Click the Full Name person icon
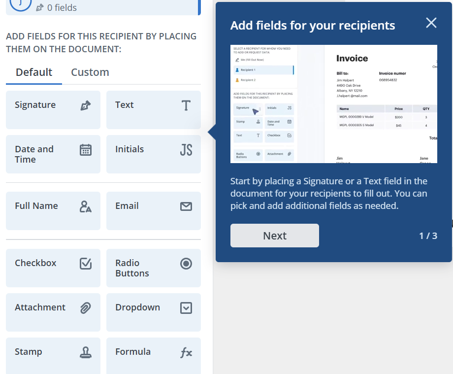Image resolution: width=453 pixels, height=374 pixels. click(86, 206)
